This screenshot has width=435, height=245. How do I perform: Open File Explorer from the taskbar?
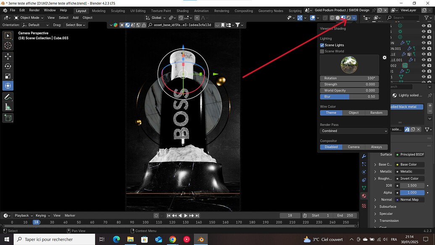(130, 239)
